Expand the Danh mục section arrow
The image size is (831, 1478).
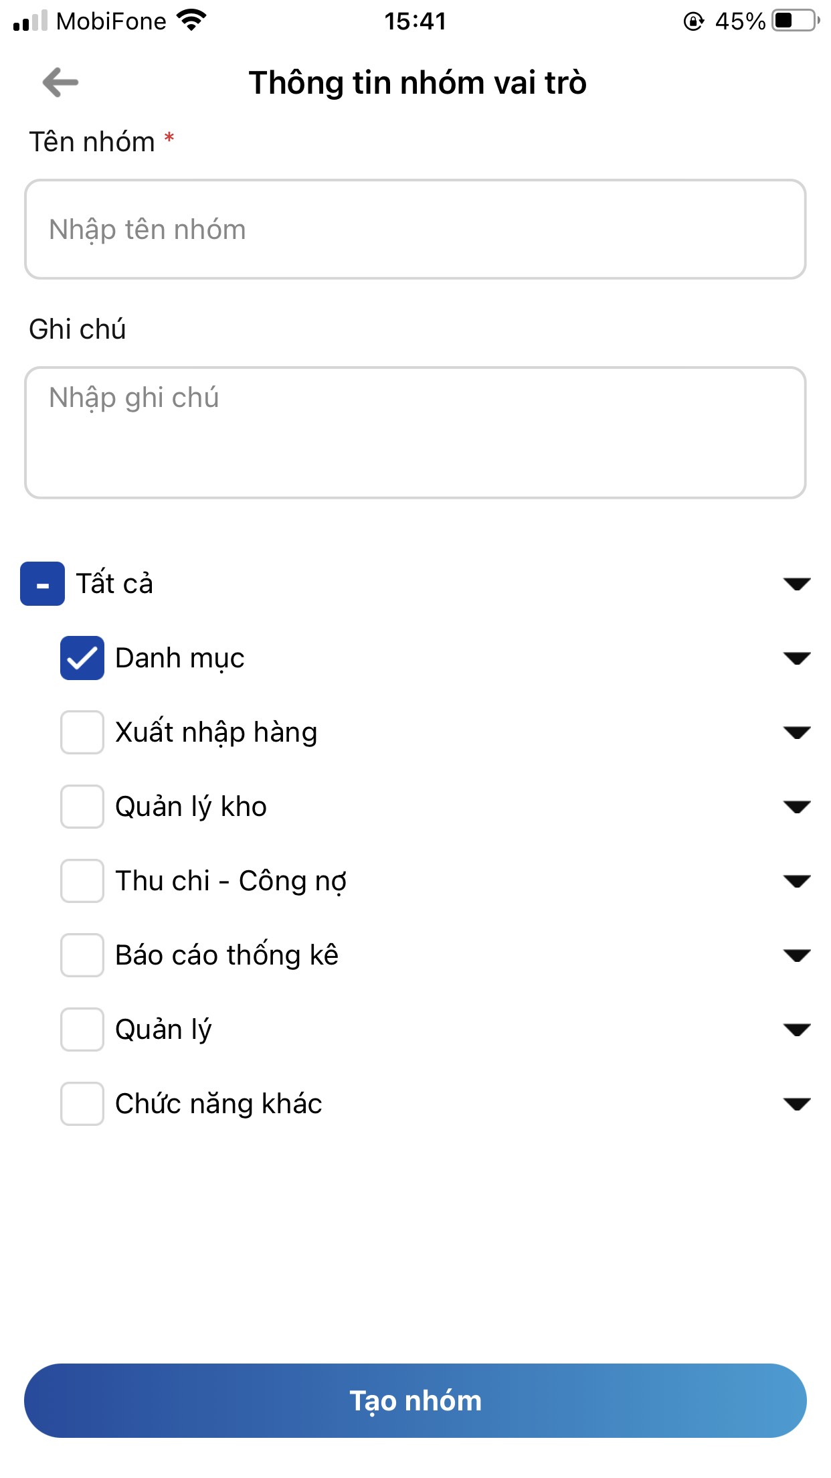coord(797,658)
